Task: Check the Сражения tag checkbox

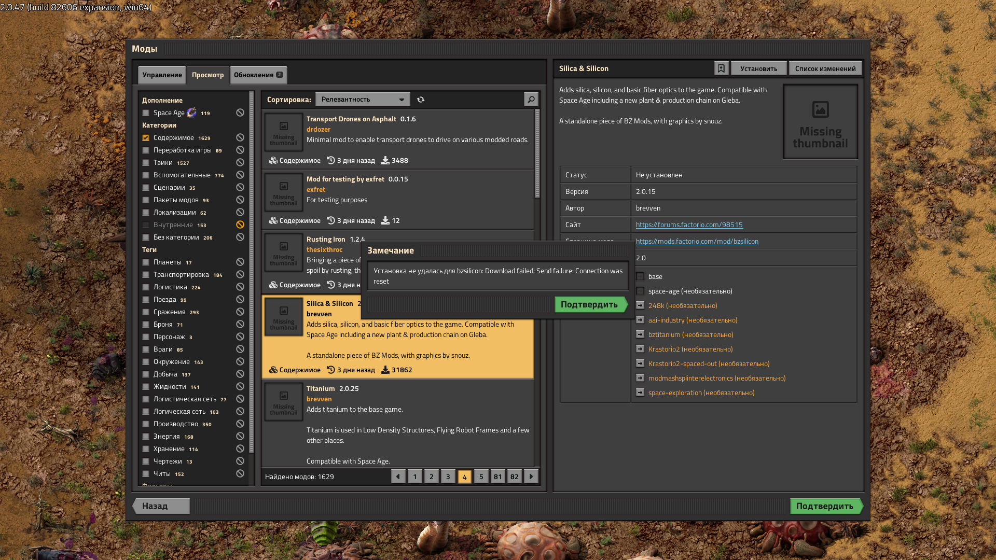Action: click(146, 312)
